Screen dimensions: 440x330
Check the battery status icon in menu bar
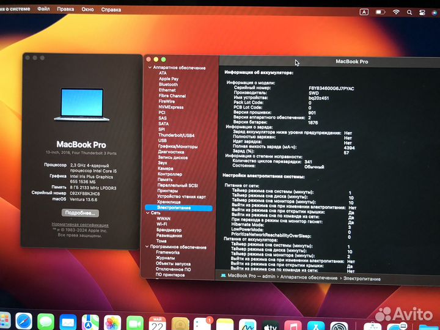(x=380, y=12)
